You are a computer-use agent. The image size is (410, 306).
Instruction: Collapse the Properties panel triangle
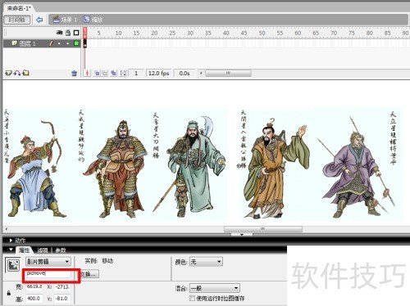click(x=11, y=250)
